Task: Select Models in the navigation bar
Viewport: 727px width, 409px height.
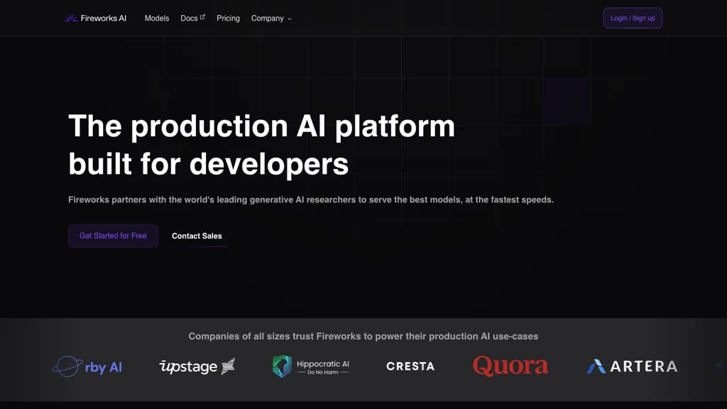Action: tap(157, 18)
